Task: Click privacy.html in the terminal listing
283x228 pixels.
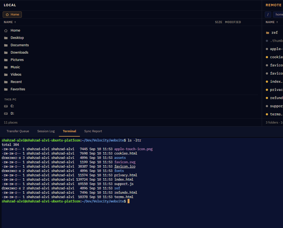Action: click(126, 175)
